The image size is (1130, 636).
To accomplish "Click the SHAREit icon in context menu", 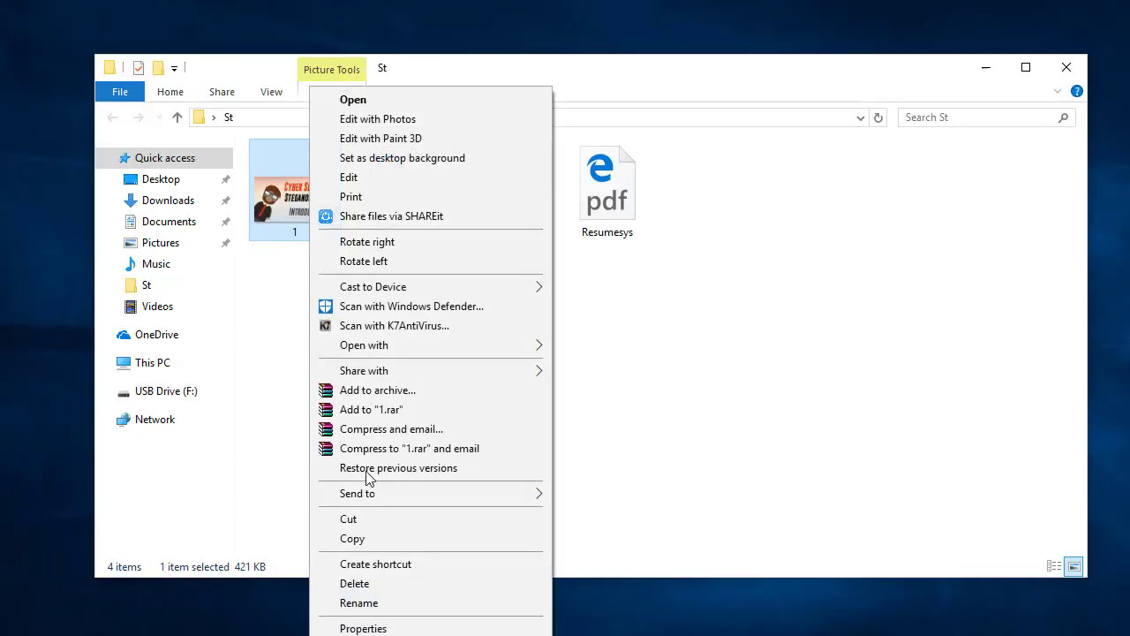I will click(326, 216).
